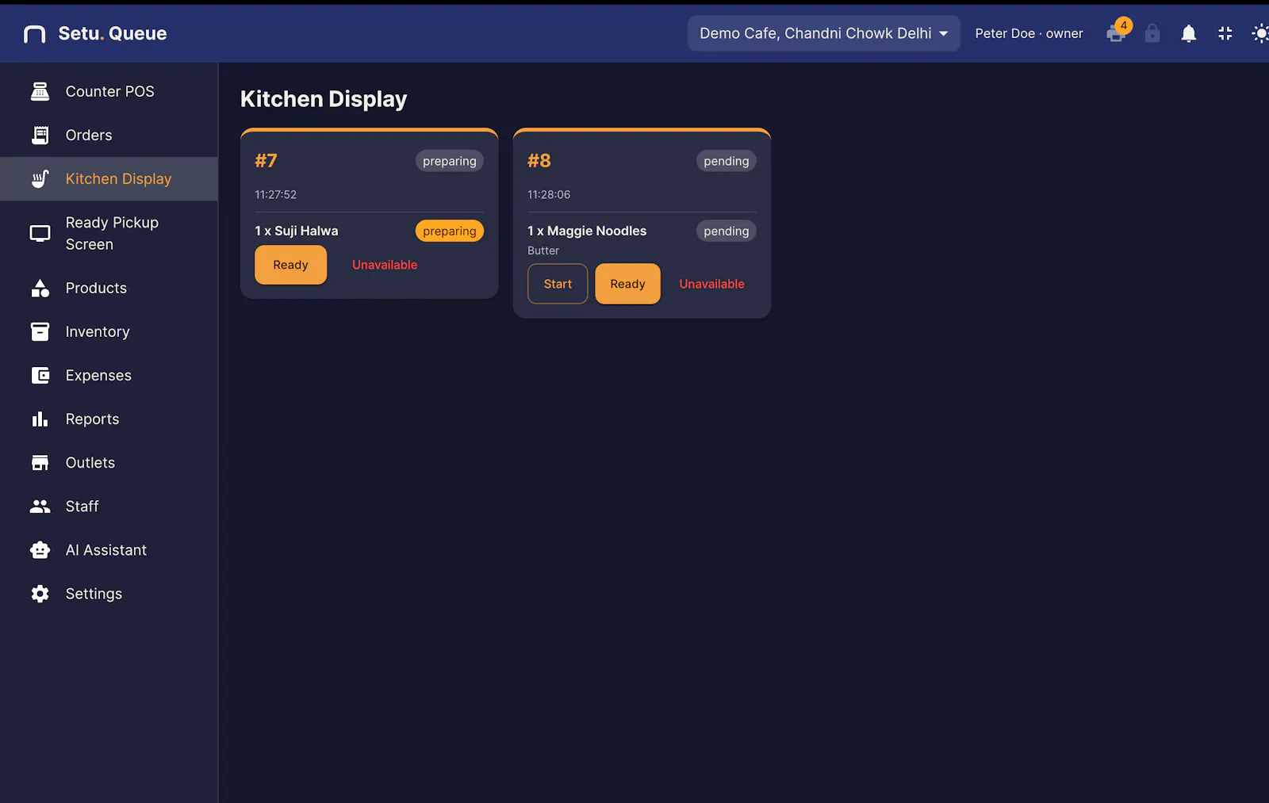Viewport: 1269px width, 803px height.
Task: Click the 1 x Maggie Noodles item text
Action: point(587,231)
